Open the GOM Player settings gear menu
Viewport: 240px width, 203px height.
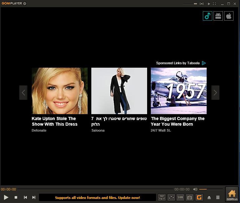[x=25, y=3]
